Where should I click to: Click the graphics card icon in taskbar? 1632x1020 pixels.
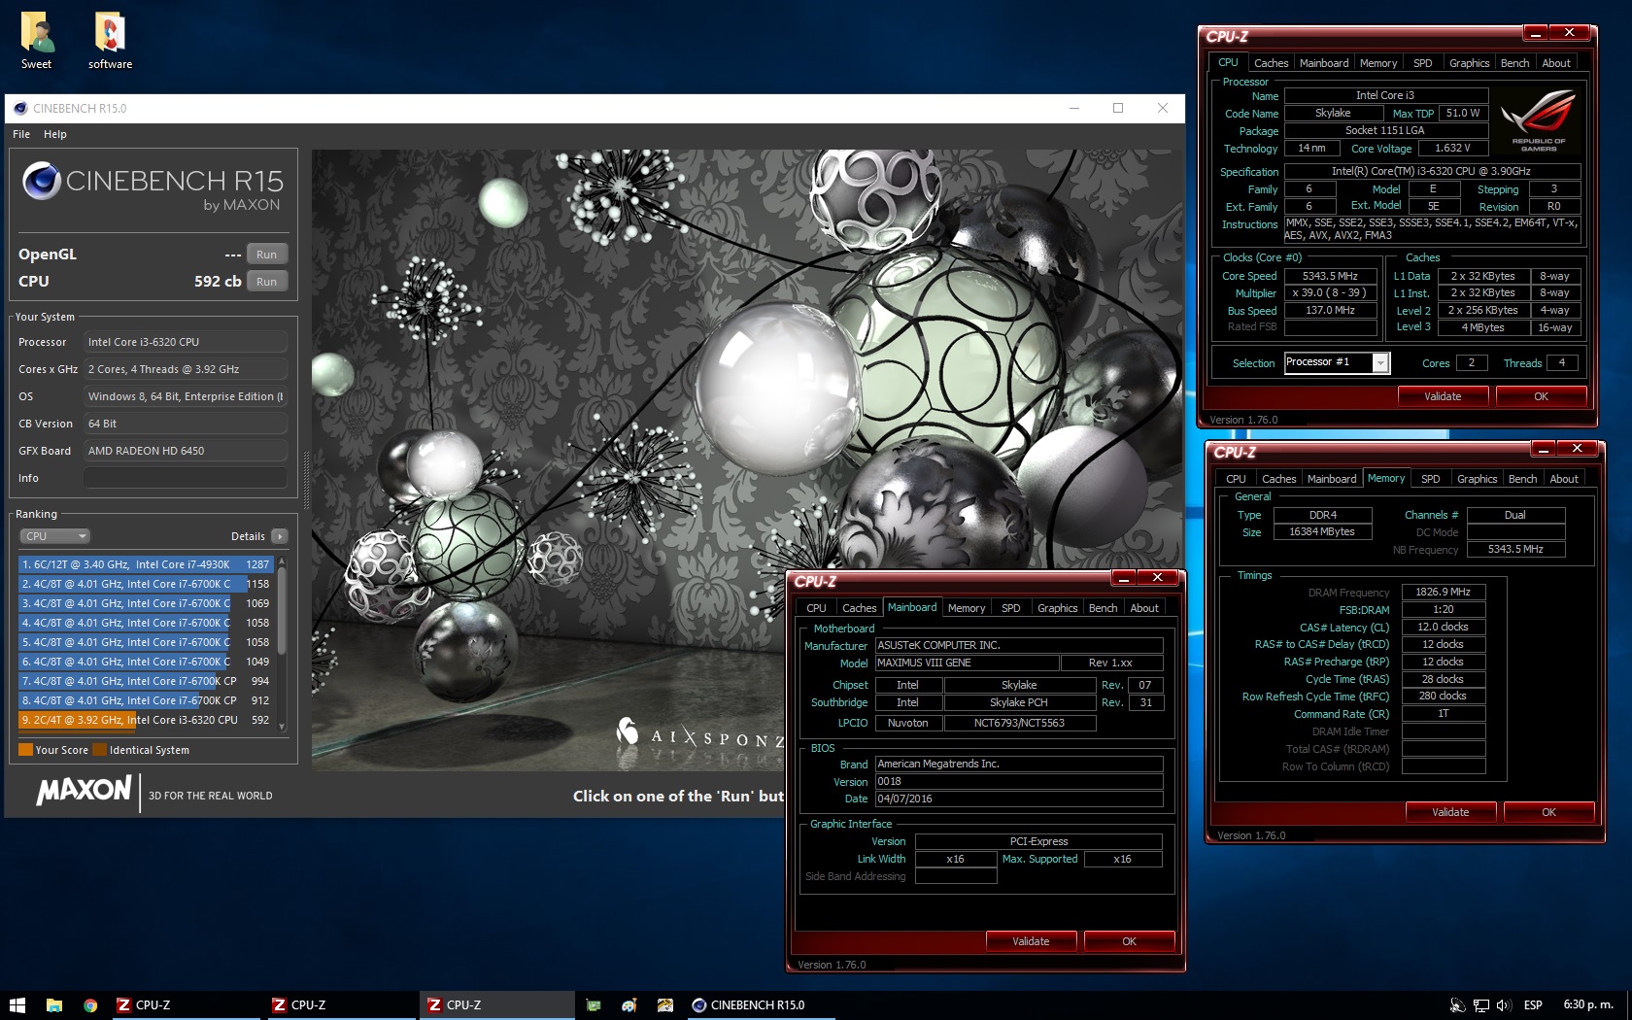594,1004
